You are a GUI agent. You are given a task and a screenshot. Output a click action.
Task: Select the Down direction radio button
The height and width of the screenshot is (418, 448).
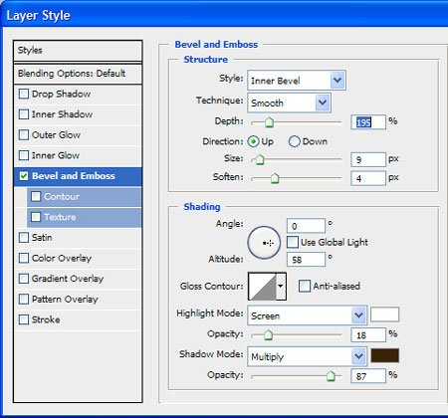pyautogui.click(x=294, y=141)
